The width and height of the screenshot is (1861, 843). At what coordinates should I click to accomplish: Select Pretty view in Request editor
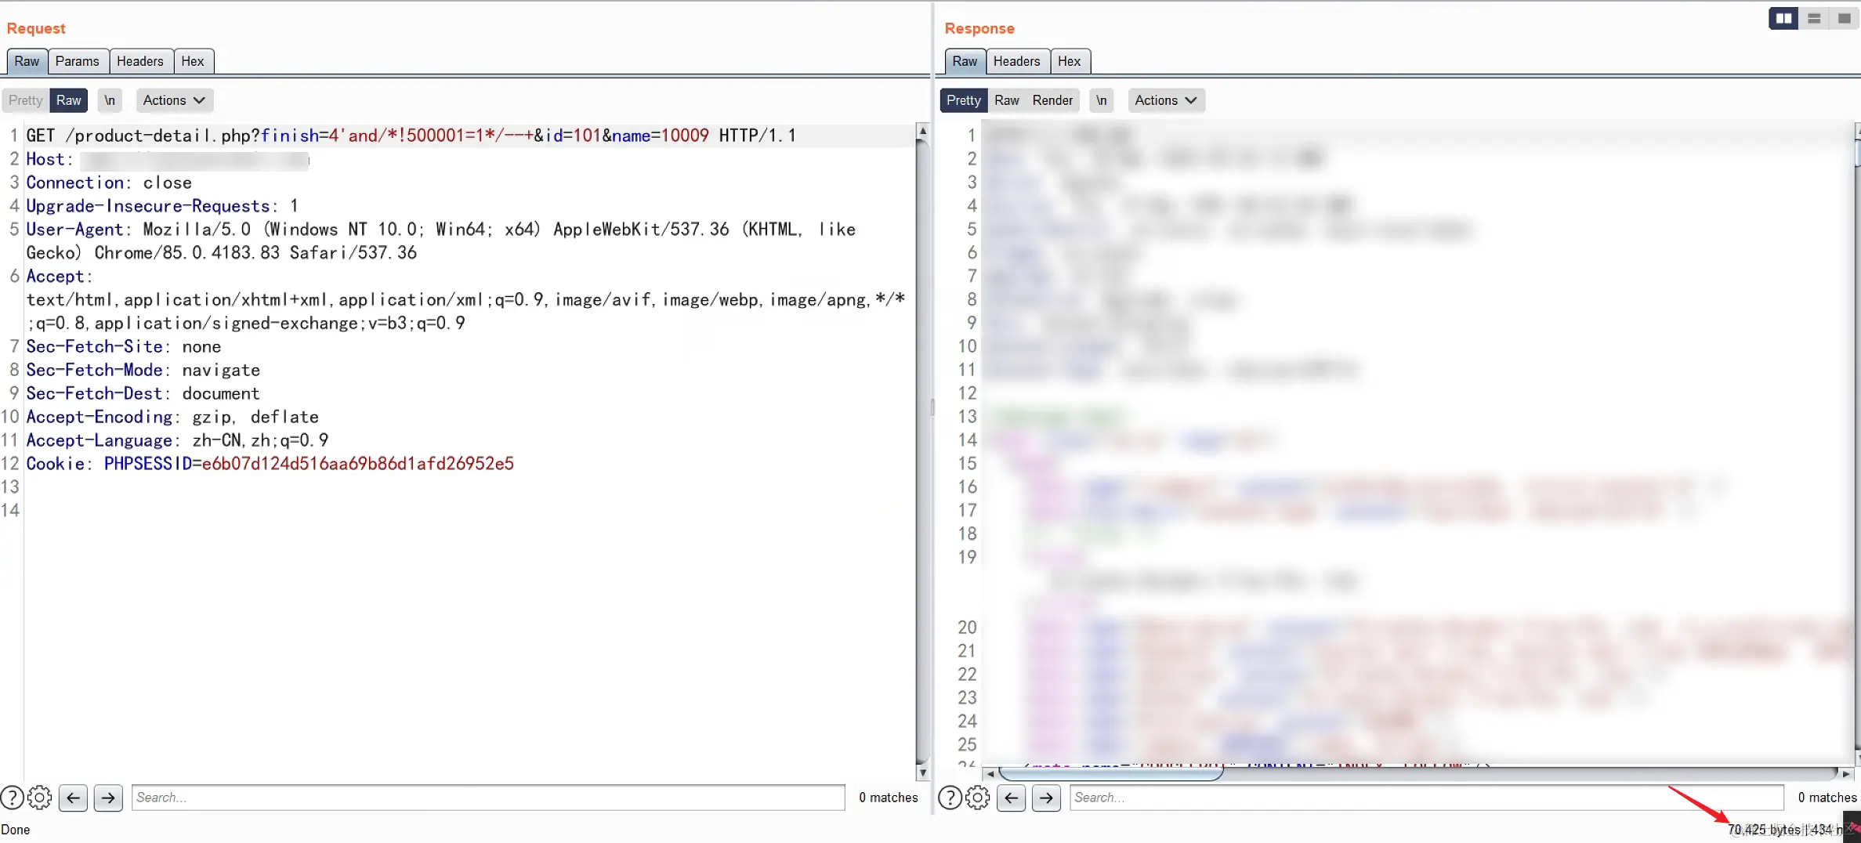coord(25,100)
